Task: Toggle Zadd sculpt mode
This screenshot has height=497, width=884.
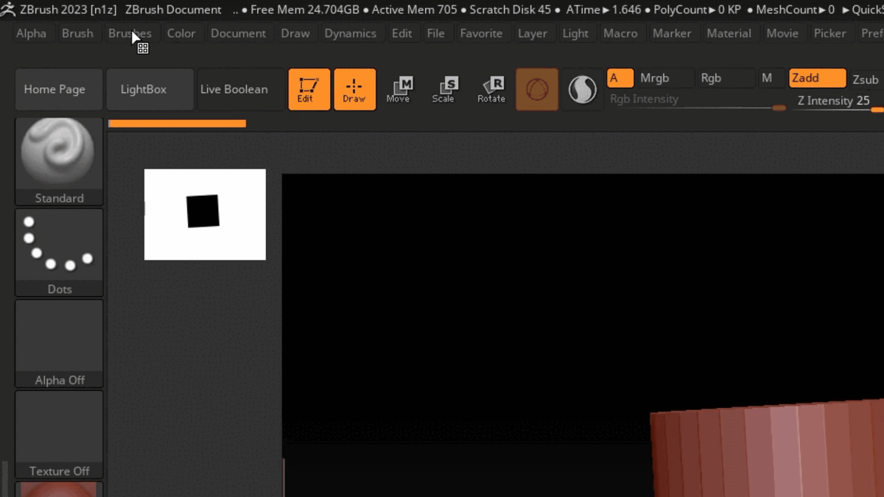Action: (x=817, y=78)
